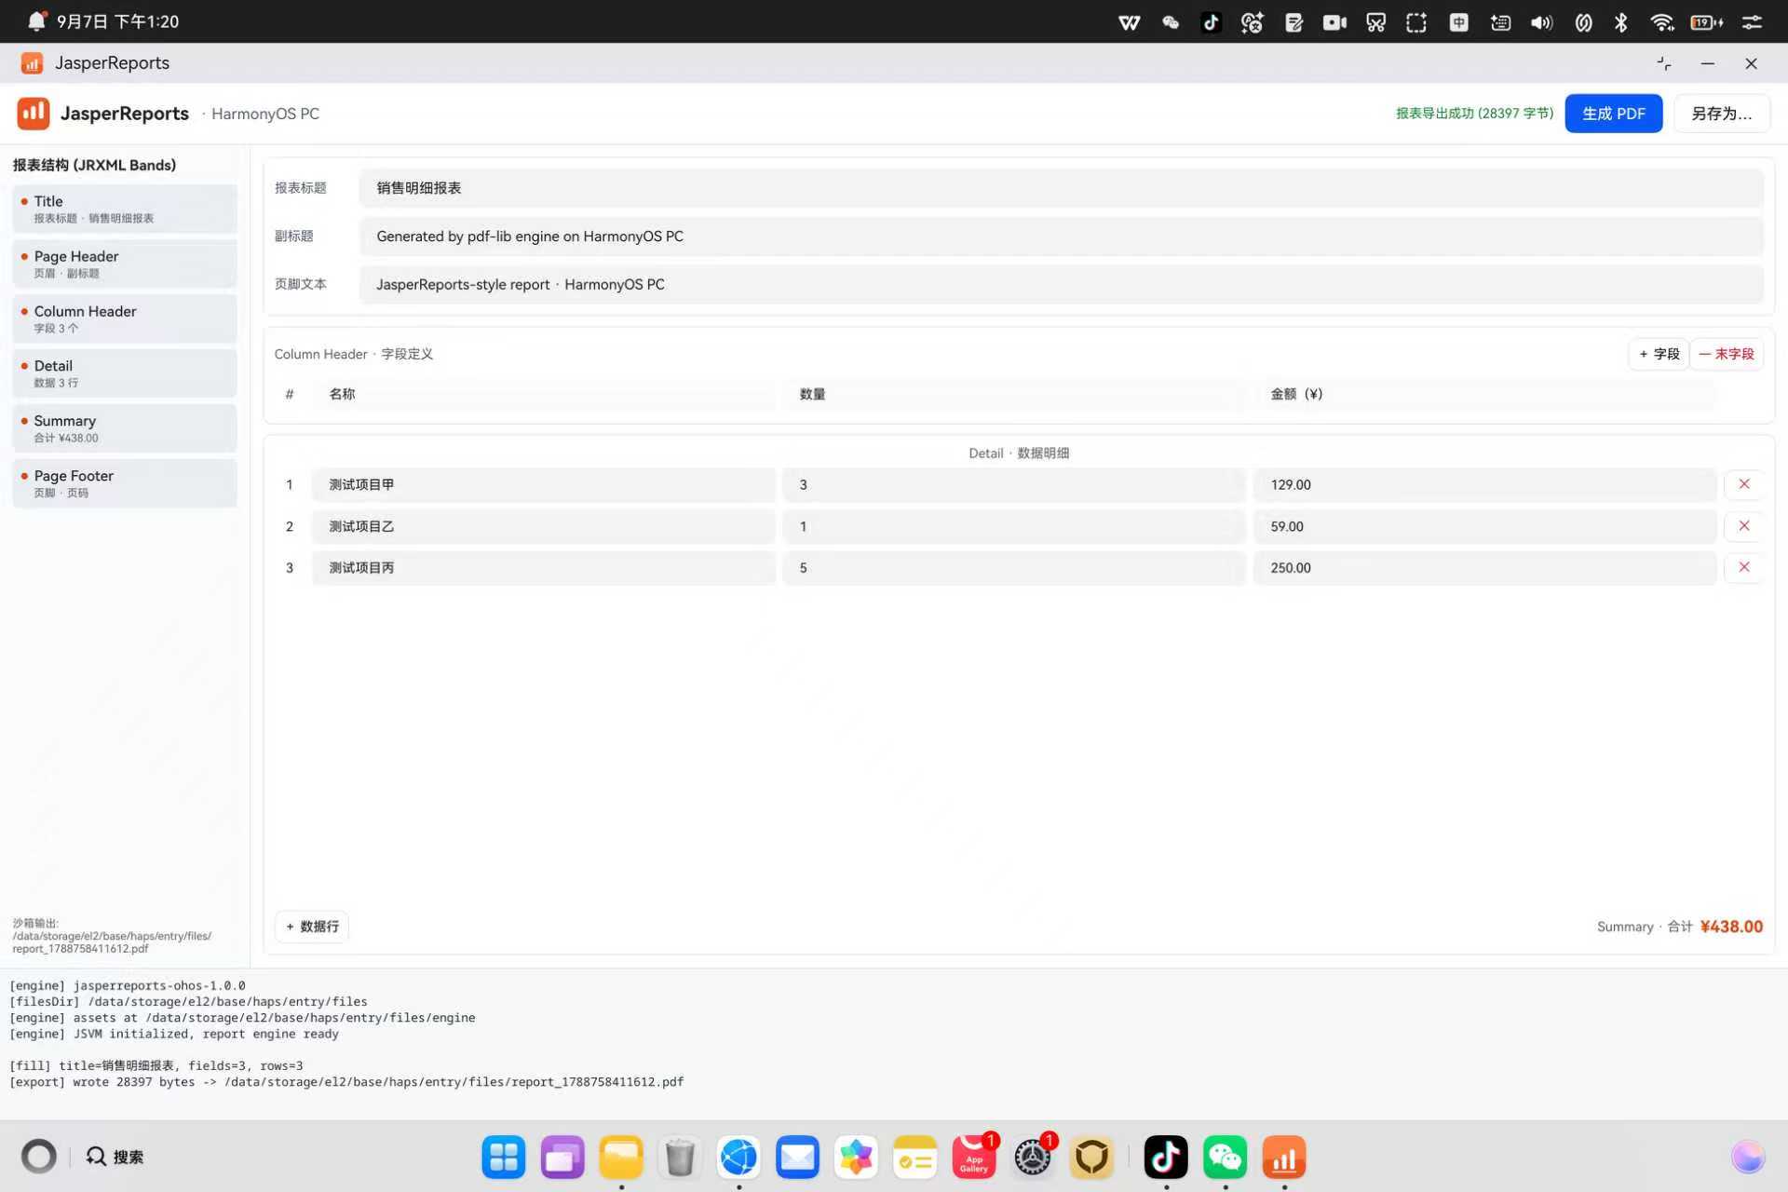Remove last field with 末字段 button
The image size is (1788, 1192).
tap(1727, 354)
